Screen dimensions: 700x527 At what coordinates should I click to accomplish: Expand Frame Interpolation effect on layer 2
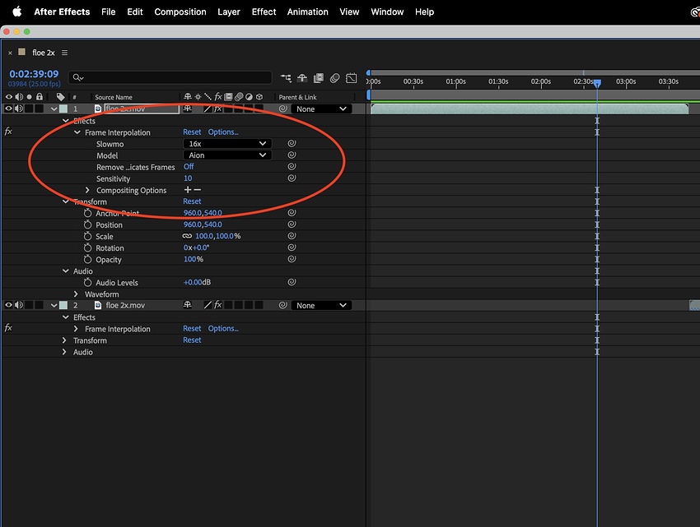pyautogui.click(x=76, y=329)
